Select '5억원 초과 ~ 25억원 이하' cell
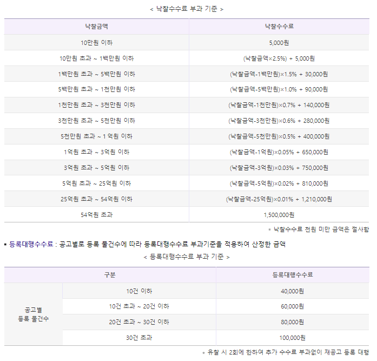The width and height of the screenshot is (377, 361). click(96, 183)
